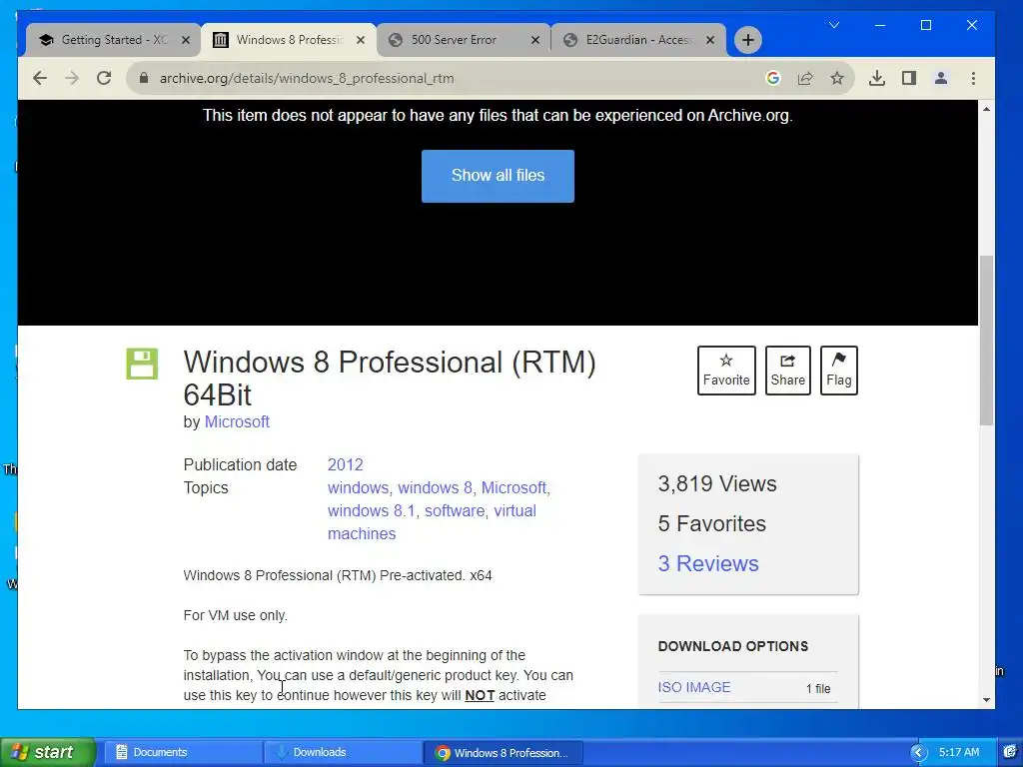Click the green floppy disk software icon

click(142, 364)
